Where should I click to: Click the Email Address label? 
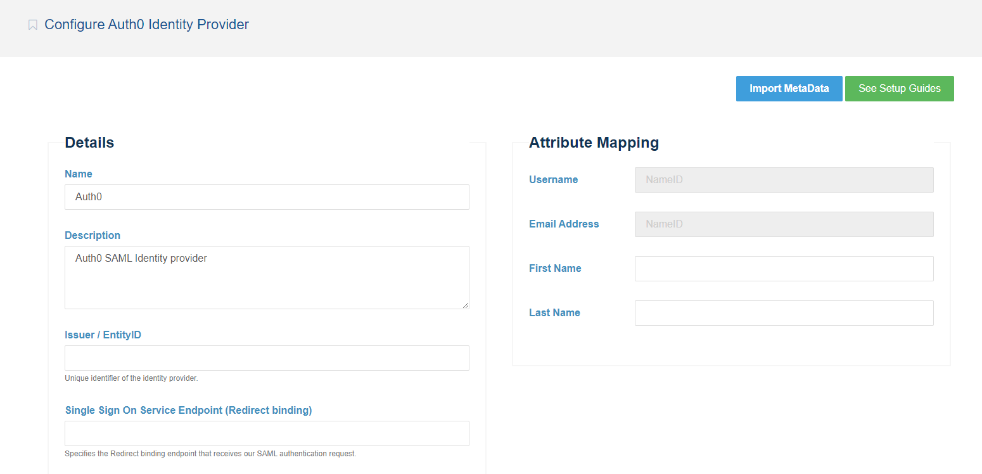coord(564,224)
